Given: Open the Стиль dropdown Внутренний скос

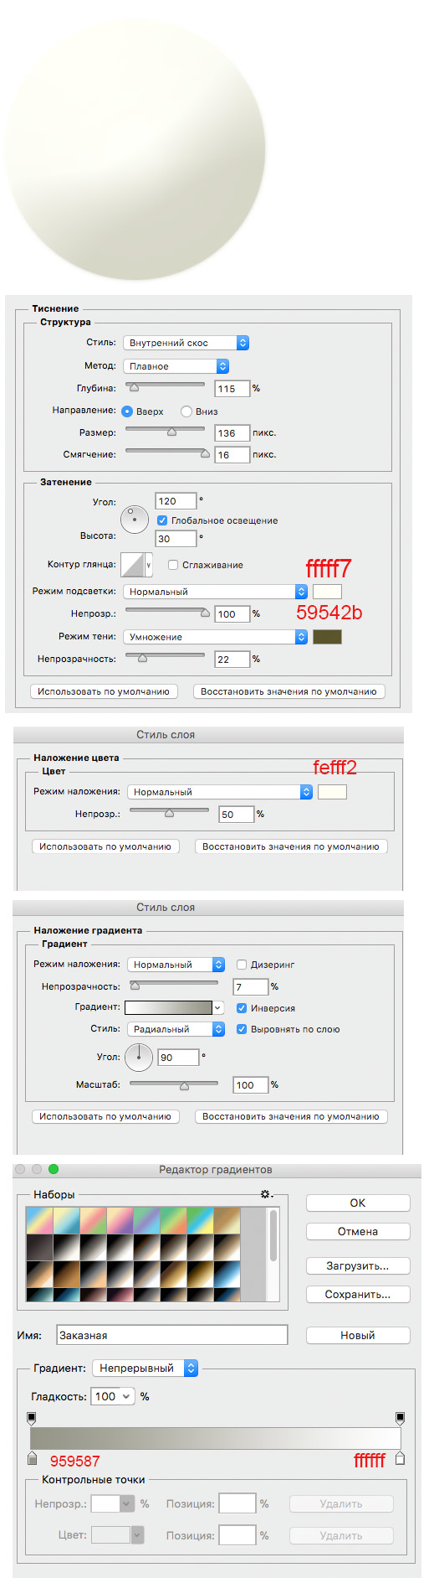Looking at the screenshot, I should pyautogui.click(x=186, y=343).
